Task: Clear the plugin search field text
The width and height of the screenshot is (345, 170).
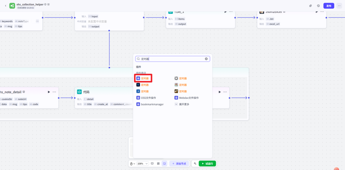Action: click(206, 59)
